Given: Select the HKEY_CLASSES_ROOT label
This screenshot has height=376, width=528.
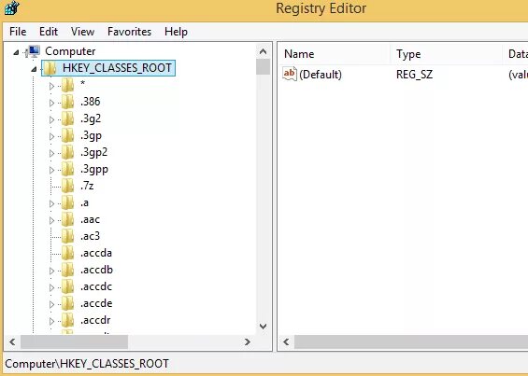Looking at the screenshot, I should [x=117, y=68].
